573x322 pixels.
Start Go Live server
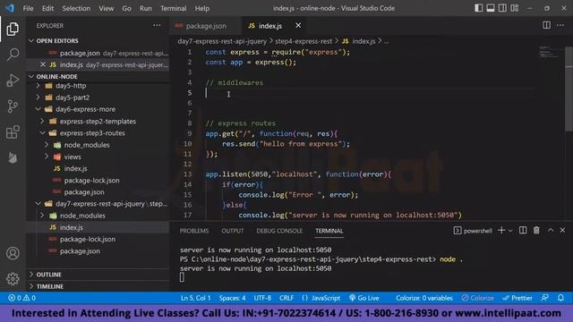364,298
